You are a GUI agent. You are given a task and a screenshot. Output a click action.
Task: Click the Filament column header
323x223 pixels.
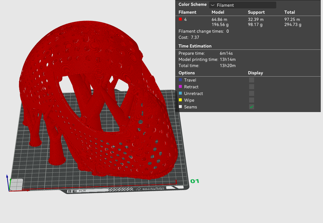pyautogui.click(x=187, y=12)
